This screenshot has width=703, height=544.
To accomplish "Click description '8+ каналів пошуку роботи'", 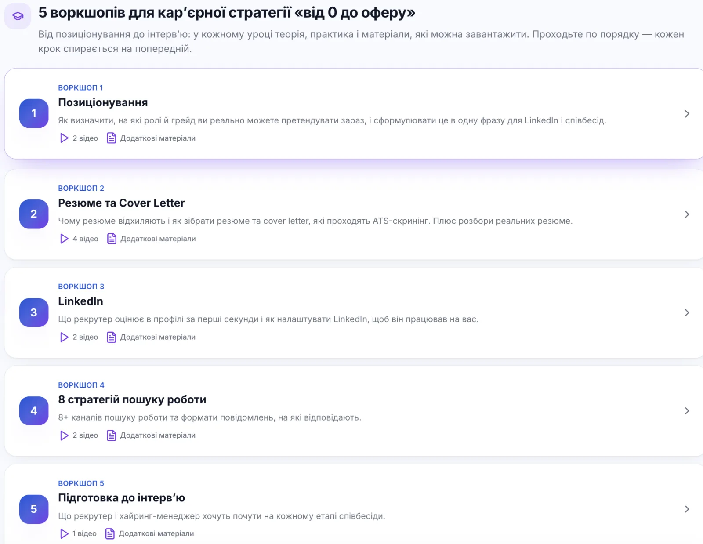I will point(210,417).
